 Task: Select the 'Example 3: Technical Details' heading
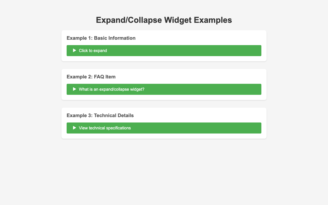pyautogui.click(x=100, y=116)
